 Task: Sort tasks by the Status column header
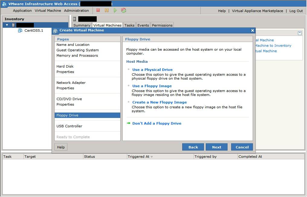[x=105, y=157]
